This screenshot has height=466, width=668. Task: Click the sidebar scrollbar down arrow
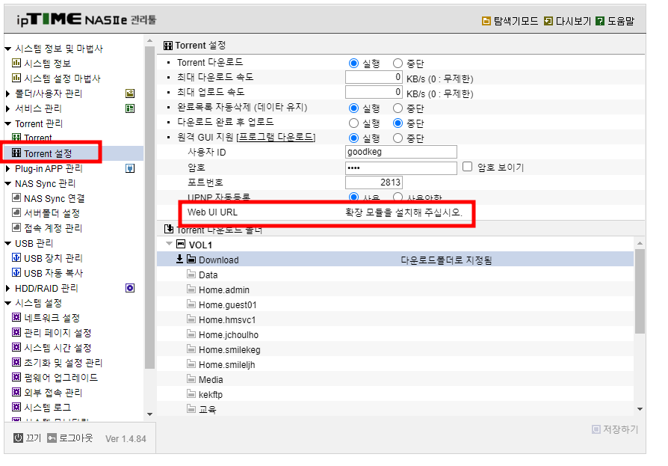point(149,414)
